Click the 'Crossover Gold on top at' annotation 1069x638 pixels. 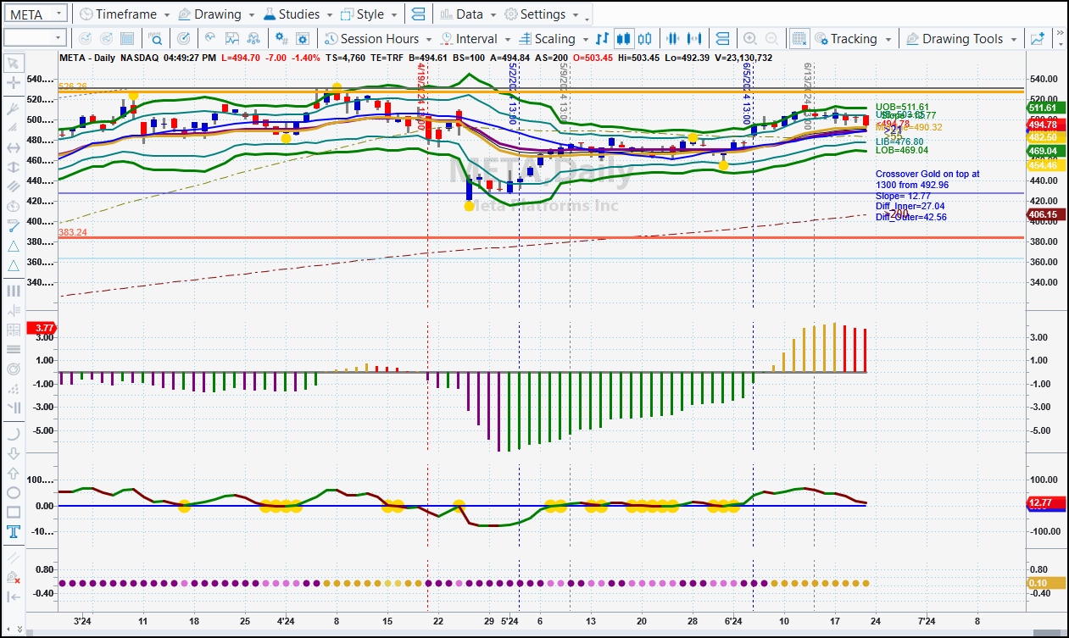(x=927, y=174)
